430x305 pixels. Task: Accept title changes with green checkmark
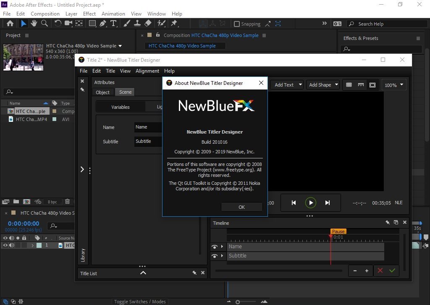point(392,271)
